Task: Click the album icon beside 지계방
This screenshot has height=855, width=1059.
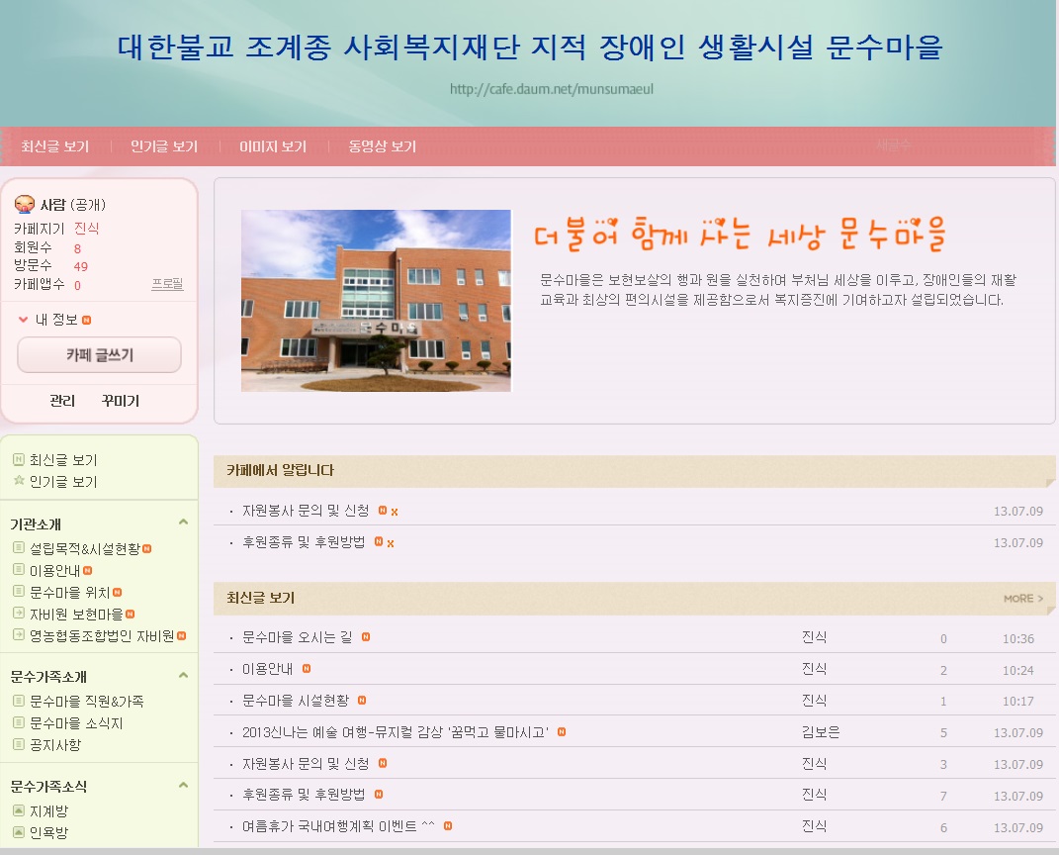Action: click(x=19, y=810)
